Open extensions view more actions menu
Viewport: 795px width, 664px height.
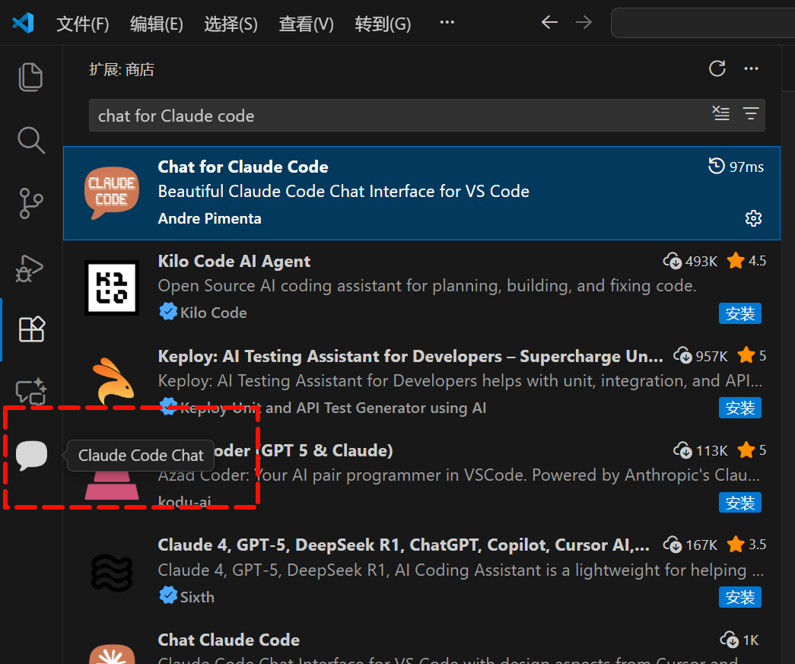pyautogui.click(x=751, y=68)
